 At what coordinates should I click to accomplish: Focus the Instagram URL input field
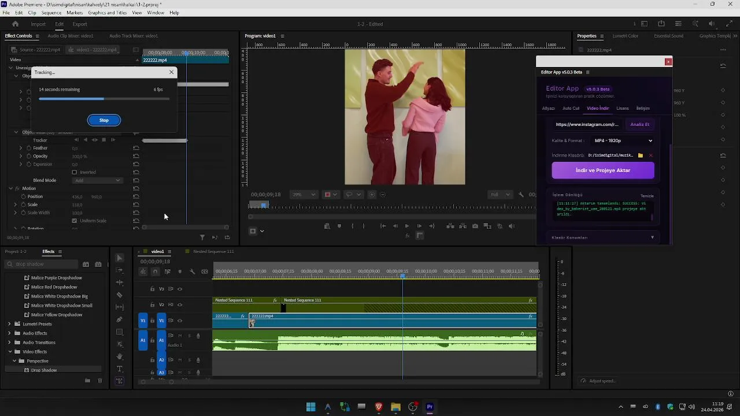point(587,124)
